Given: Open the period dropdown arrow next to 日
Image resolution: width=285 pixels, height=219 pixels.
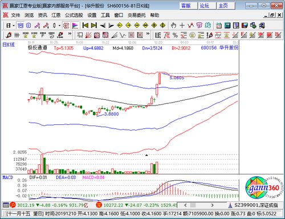Looking at the screenshot, I should pos(14,26).
